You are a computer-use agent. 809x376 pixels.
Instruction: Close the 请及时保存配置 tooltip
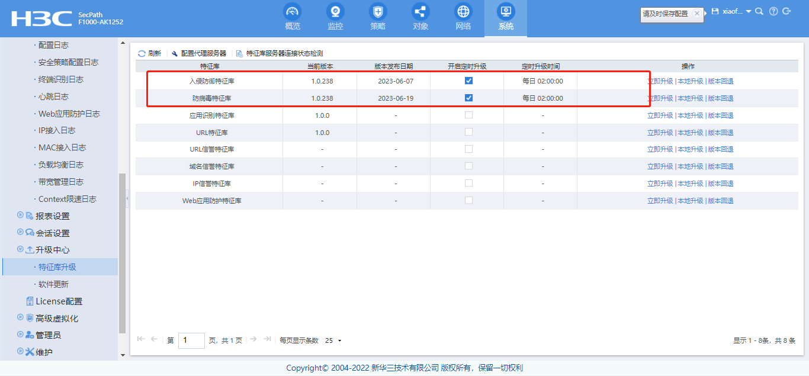(x=696, y=13)
